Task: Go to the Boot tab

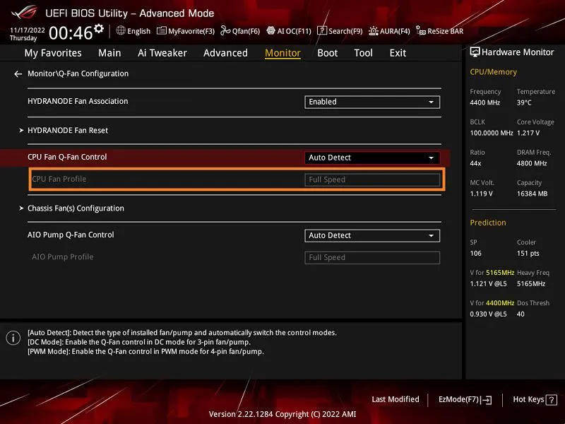Action: (x=328, y=53)
